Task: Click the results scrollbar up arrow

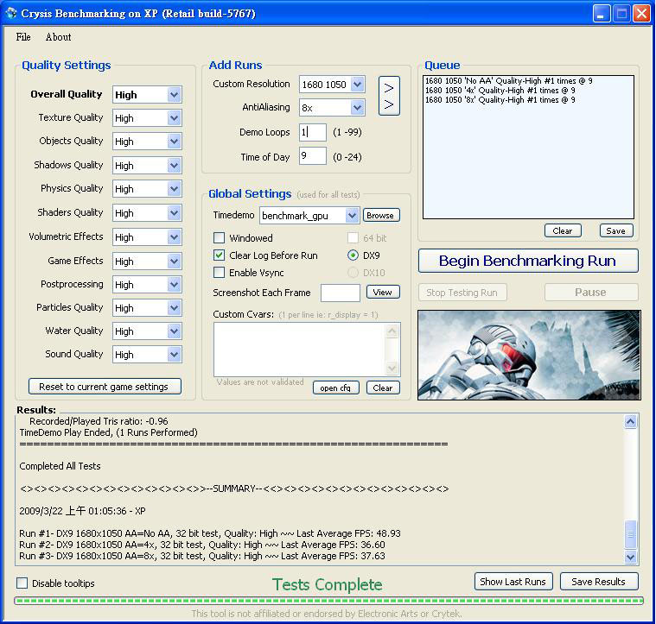Action: [x=630, y=422]
